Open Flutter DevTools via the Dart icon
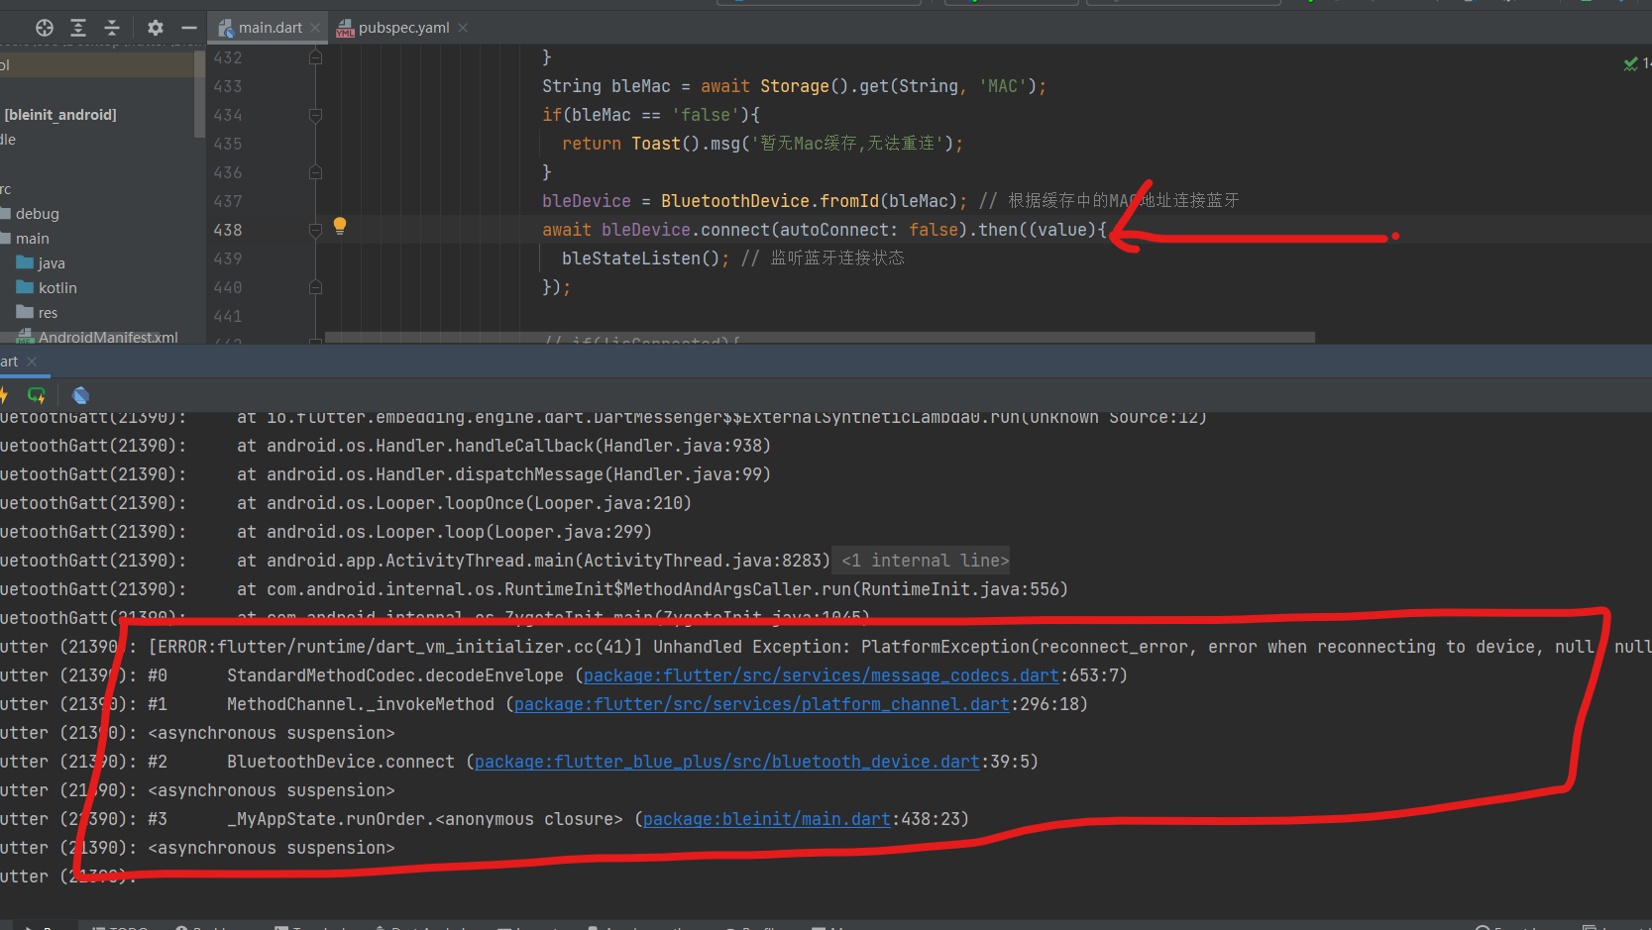This screenshot has height=930, width=1652. coord(80,394)
